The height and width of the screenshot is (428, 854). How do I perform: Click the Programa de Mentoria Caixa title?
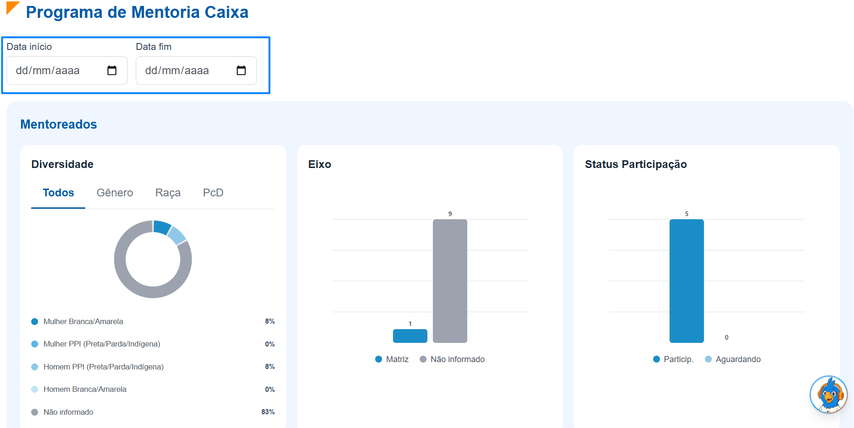tap(137, 12)
